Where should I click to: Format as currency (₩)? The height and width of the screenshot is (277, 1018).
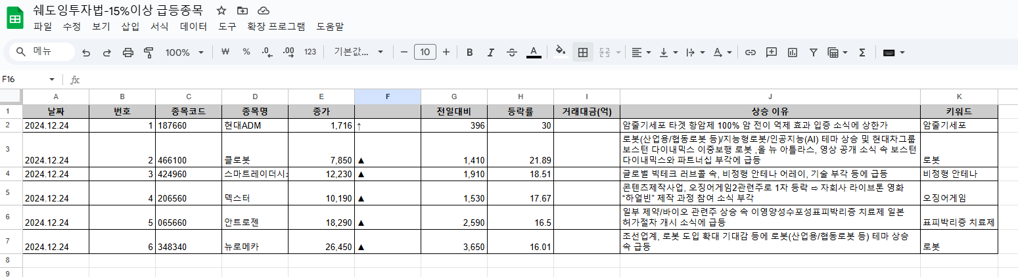tap(225, 52)
